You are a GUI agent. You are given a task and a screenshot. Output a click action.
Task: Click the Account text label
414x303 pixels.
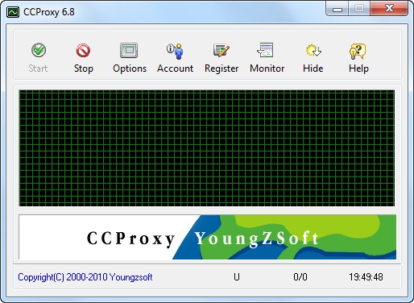pyautogui.click(x=176, y=68)
